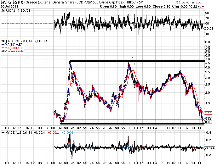Click the 81 year label under price chart

pyautogui.click(x=7, y=128)
